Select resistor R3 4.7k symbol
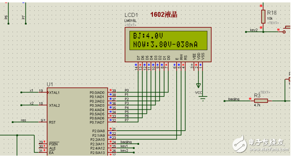This screenshot has height=156, width=292. 261,101
